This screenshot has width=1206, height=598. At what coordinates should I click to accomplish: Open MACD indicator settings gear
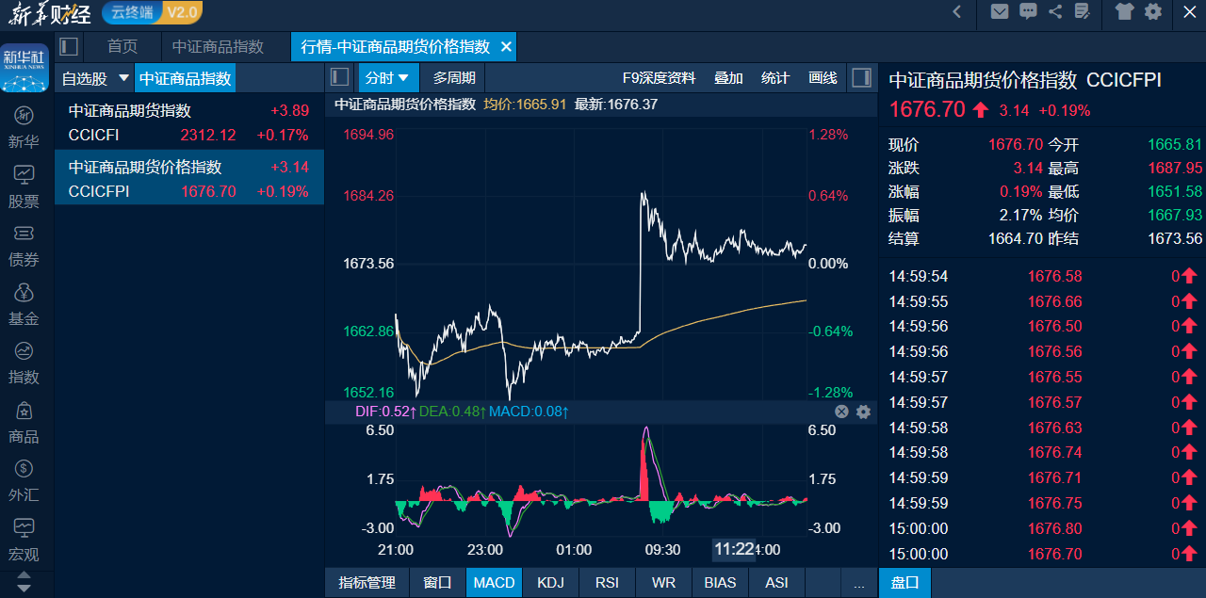(x=863, y=412)
